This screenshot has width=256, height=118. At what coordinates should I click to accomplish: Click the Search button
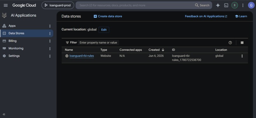point(202,5)
